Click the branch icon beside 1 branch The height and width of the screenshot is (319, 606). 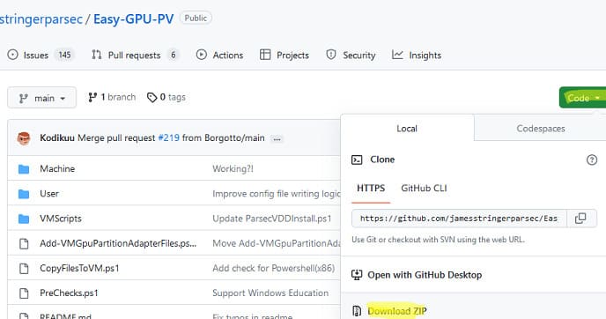coord(92,98)
